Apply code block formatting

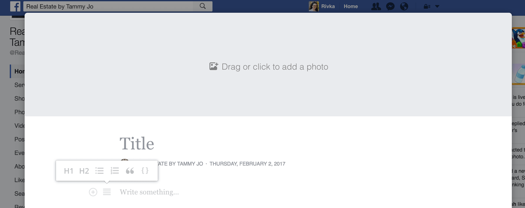(x=145, y=171)
